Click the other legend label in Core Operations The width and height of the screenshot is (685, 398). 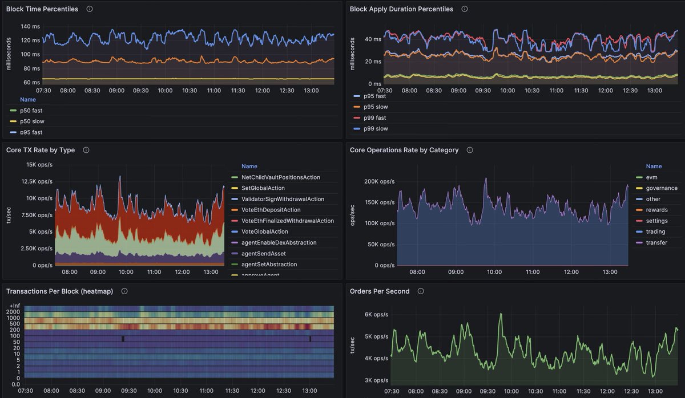pyautogui.click(x=653, y=199)
